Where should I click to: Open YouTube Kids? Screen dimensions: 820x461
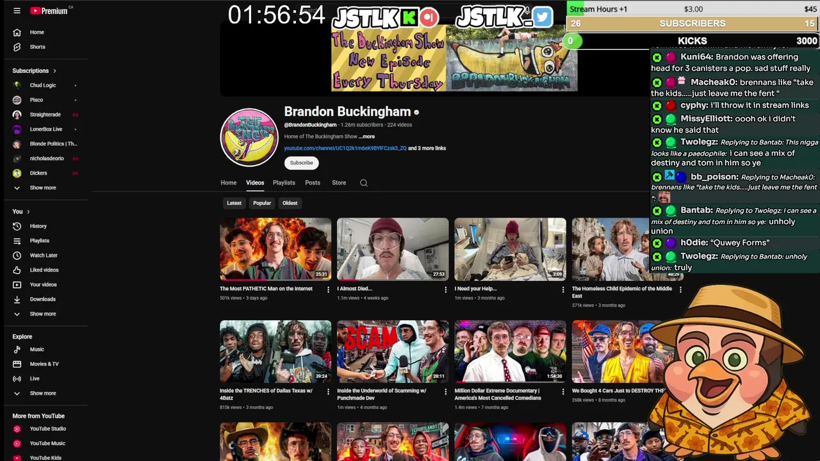tap(45, 458)
